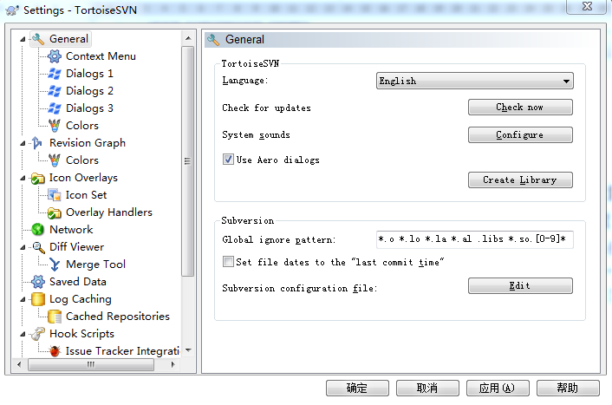The width and height of the screenshot is (612, 405).
Task: Enable Set file dates to last commit time
Action: pos(228,262)
